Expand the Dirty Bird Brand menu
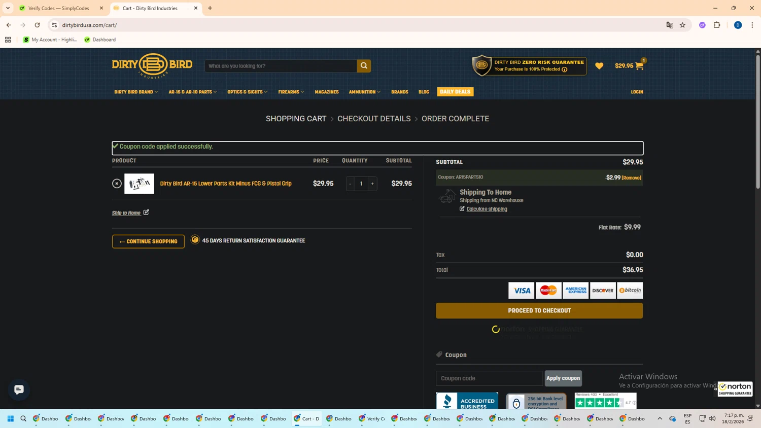The width and height of the screenshot is (761, 428). click(136, 92)
